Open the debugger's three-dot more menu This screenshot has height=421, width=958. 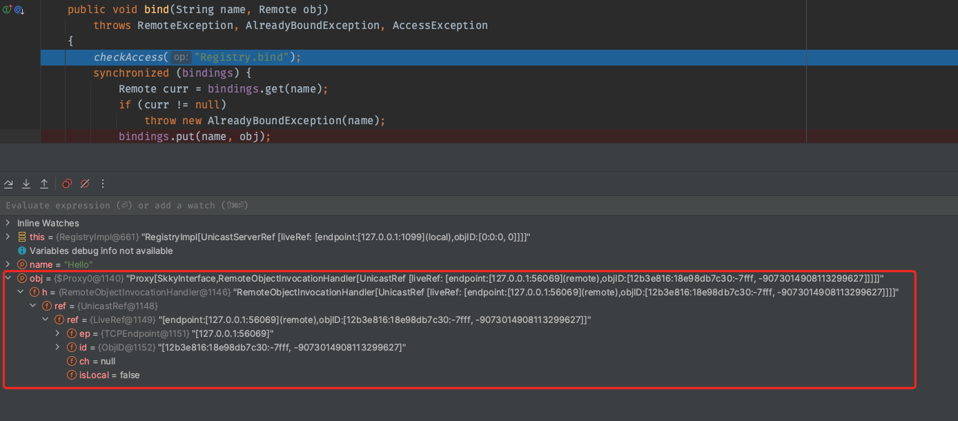coord(103,184)
